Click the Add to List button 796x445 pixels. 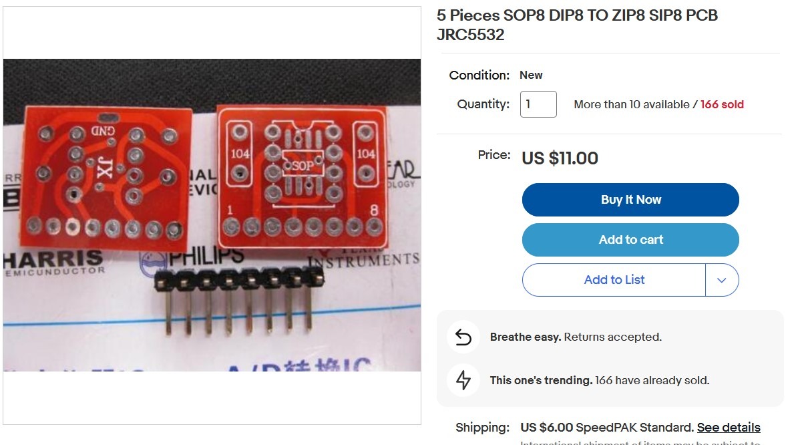(x=614, y=280)
